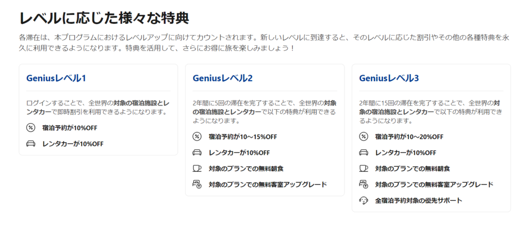
Task: Click 全宿泊予約対象の優先サポート text
Action: (x=418, y=200)
